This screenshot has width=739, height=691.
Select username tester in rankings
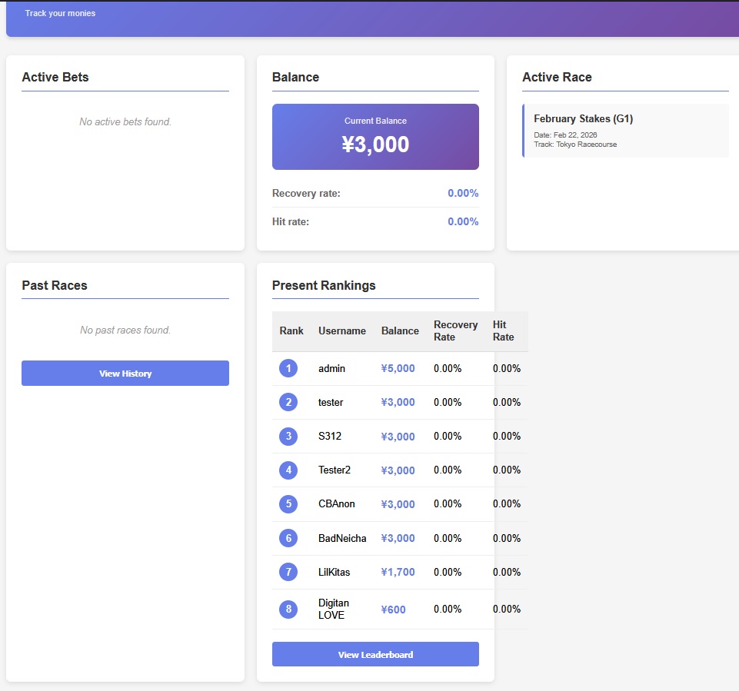[331, 402]
